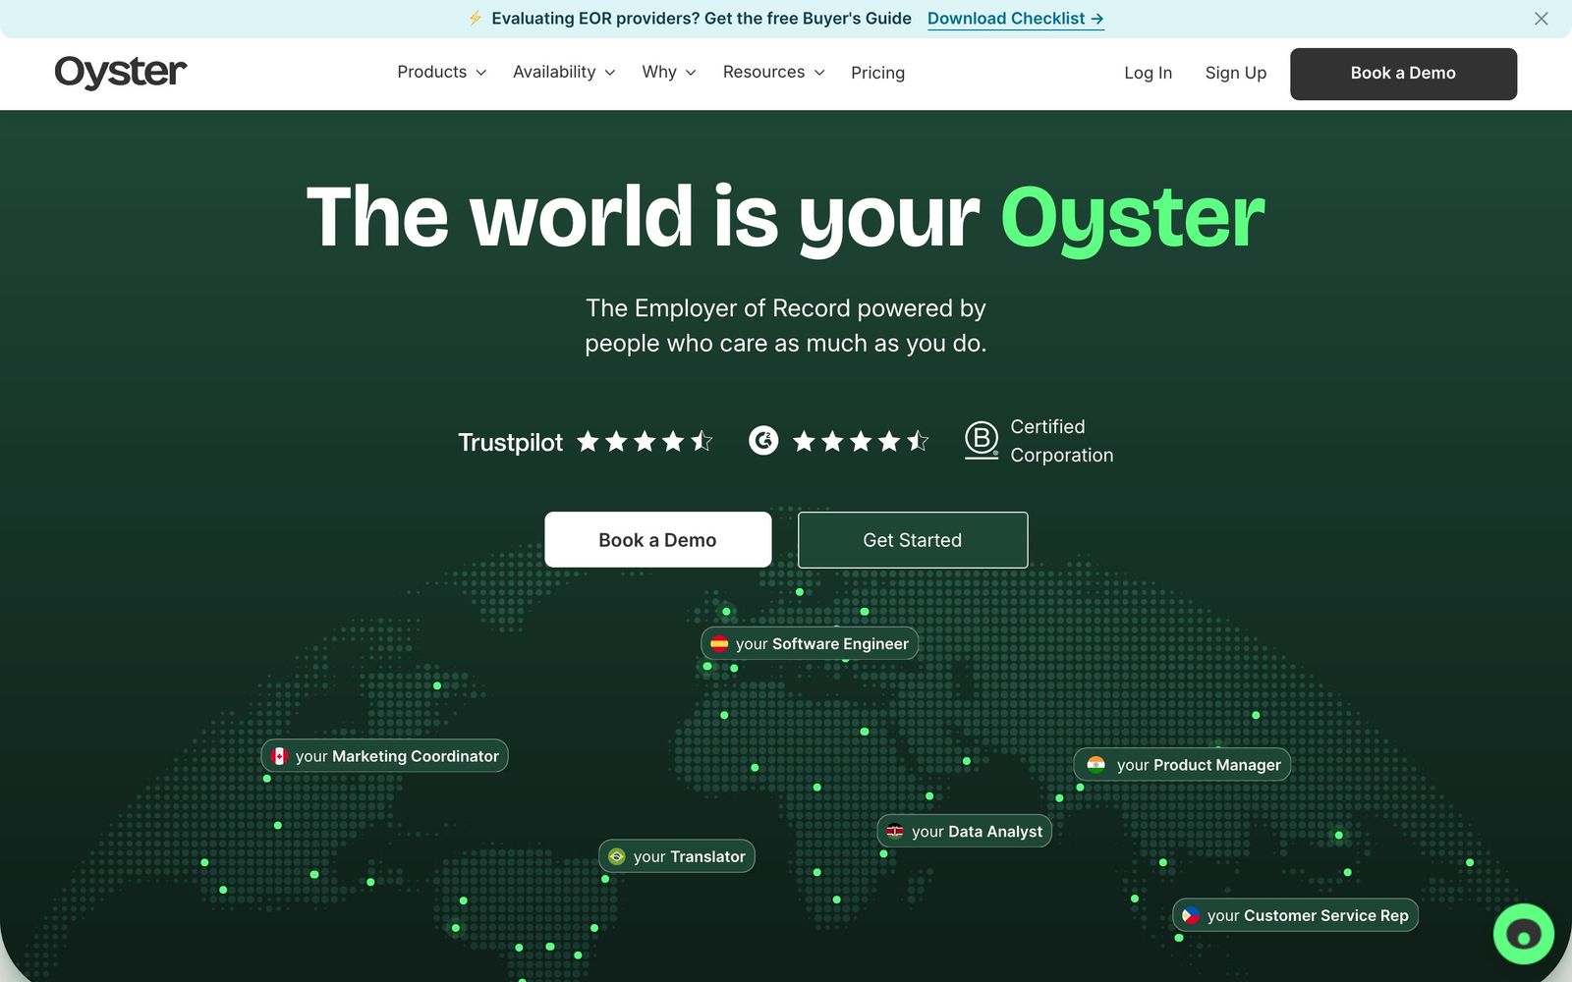
Task: Expand the Resources dropdown menu
Action: click(x=773, y=72)
